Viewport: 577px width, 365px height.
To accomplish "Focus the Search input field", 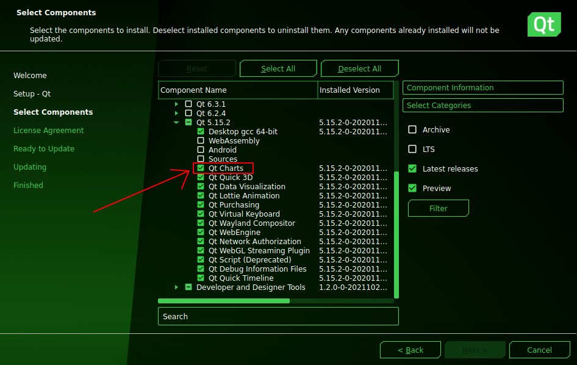I will coord(278,316).
